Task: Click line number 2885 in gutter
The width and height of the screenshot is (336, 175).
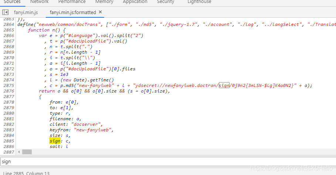Action: click(9, 141)
